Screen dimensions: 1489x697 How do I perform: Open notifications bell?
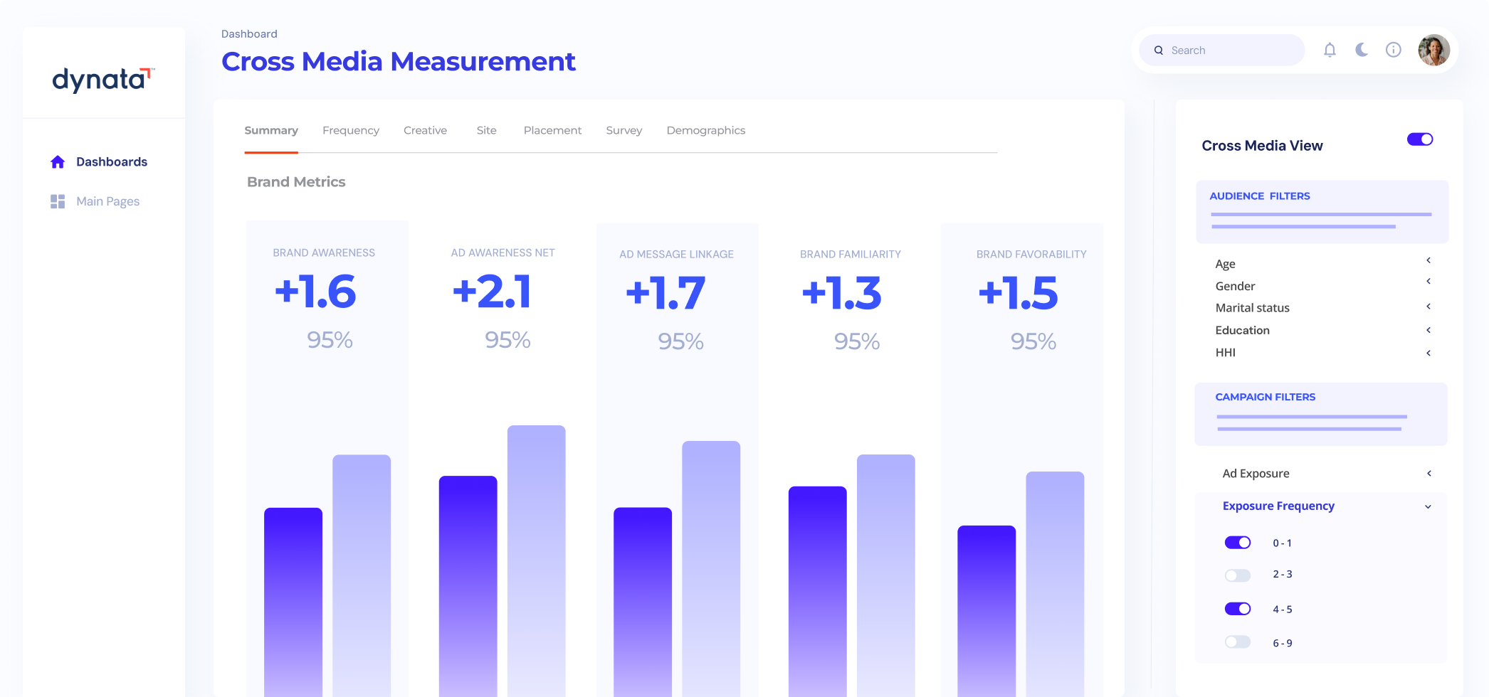coord(1330,50)
